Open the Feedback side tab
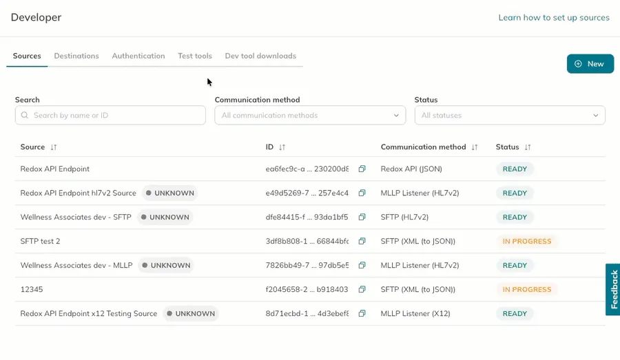Viewport: 620px width, 360px height. [x=613, y=289]
